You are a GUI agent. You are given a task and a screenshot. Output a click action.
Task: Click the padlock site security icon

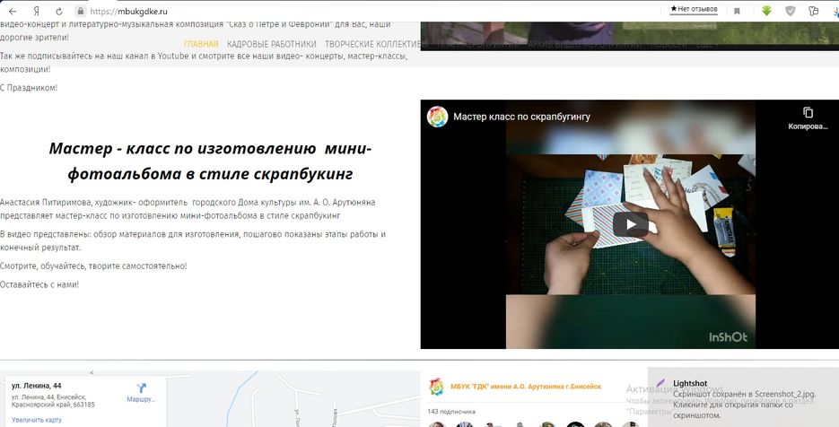[x=80, y=11]
